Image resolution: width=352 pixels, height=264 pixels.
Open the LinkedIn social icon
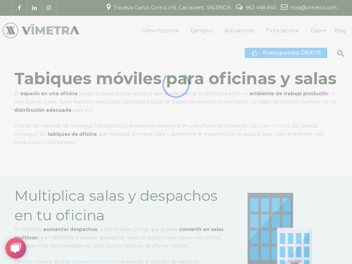pyautogui.click(x=34, y=8)
